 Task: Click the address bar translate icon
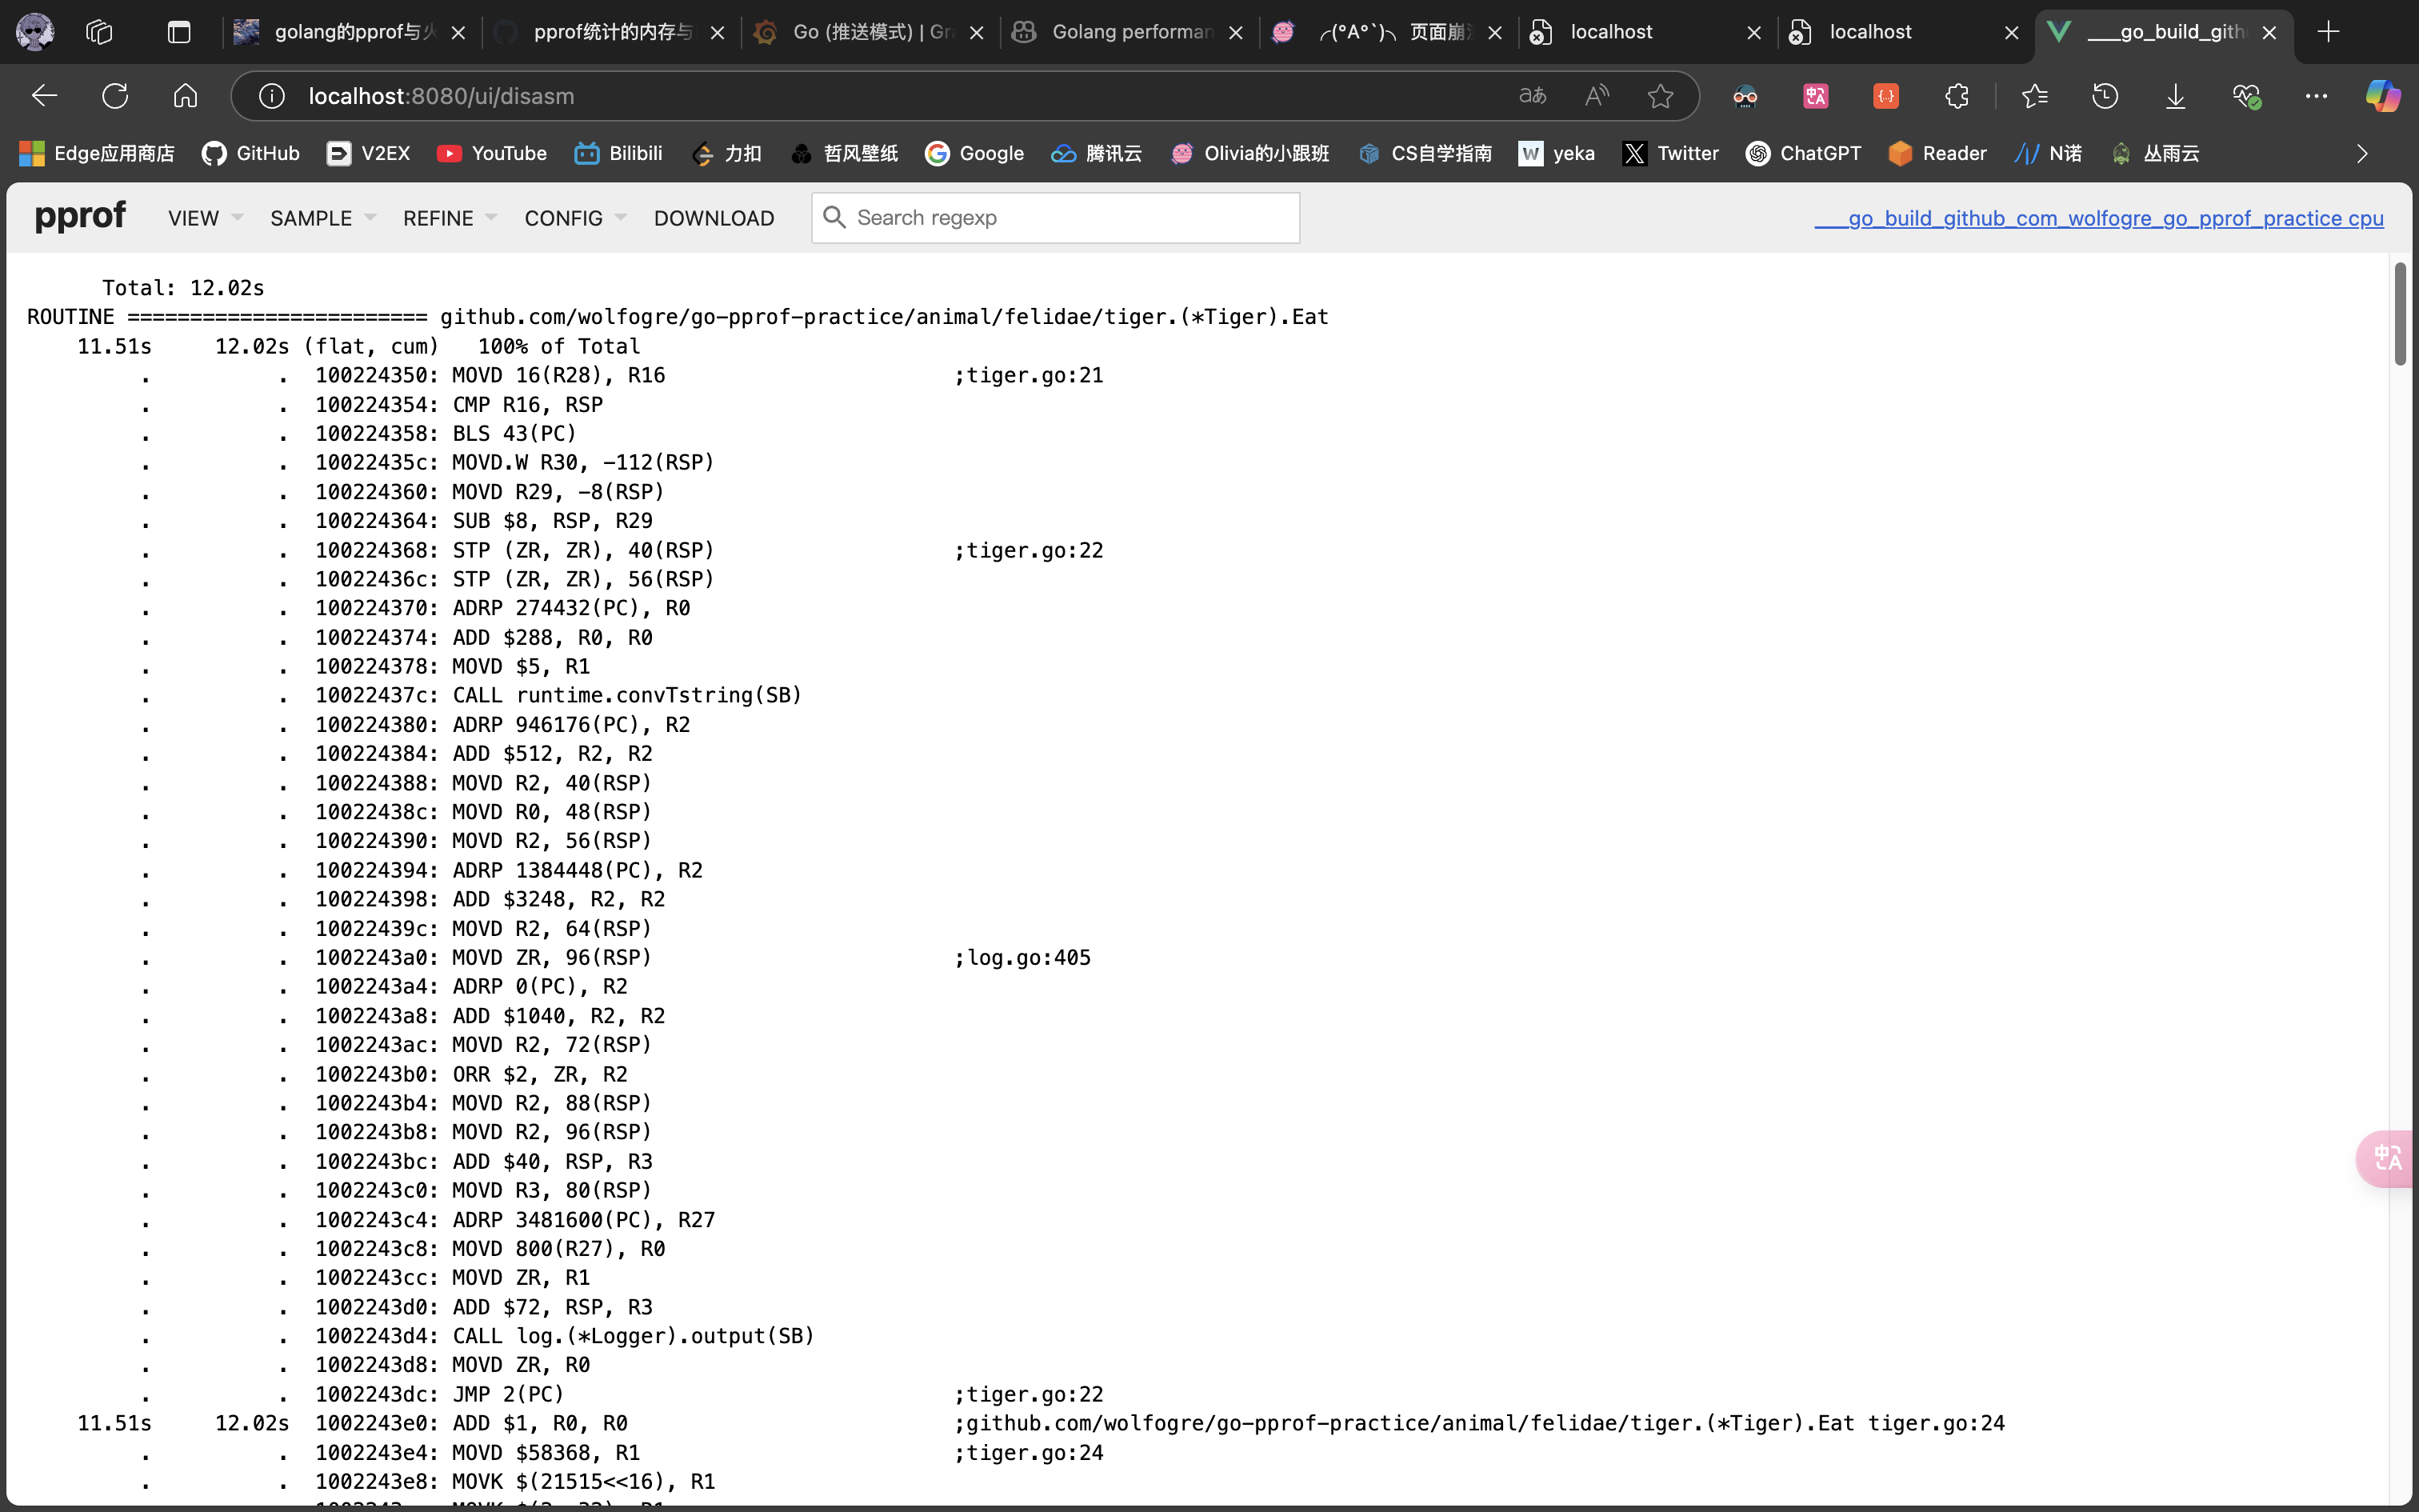pyautogui.click(x=1533, y=96)
